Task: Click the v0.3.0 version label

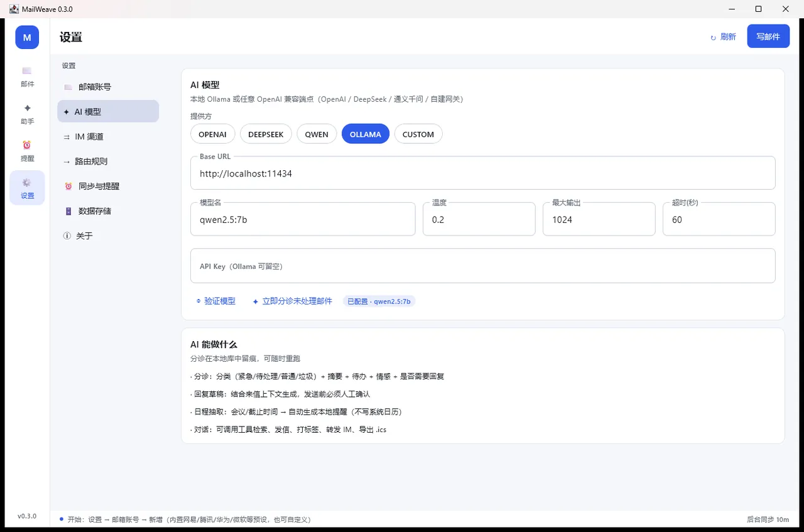Action: [x=27, y=516]
